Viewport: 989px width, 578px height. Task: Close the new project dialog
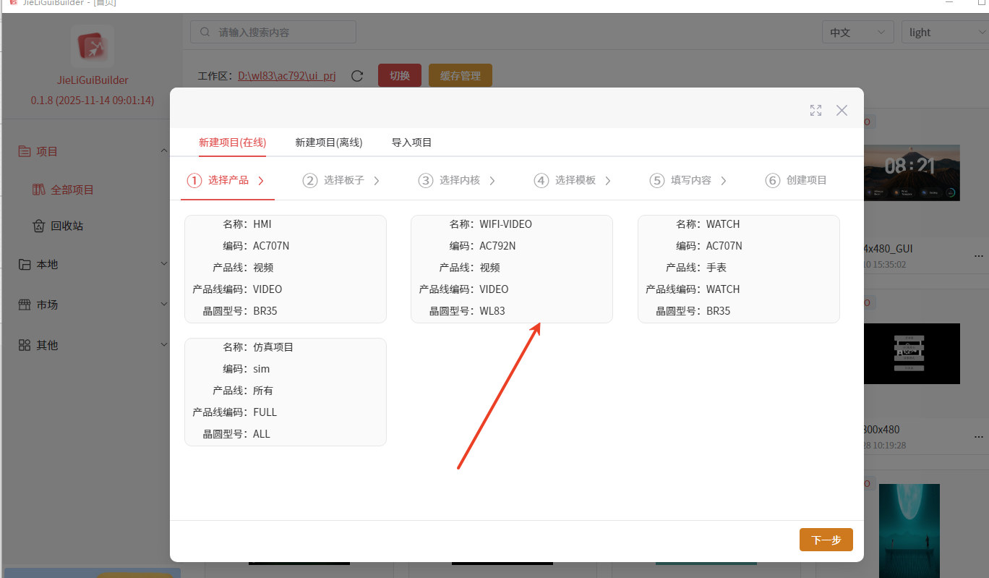click(x=842, y=110)
